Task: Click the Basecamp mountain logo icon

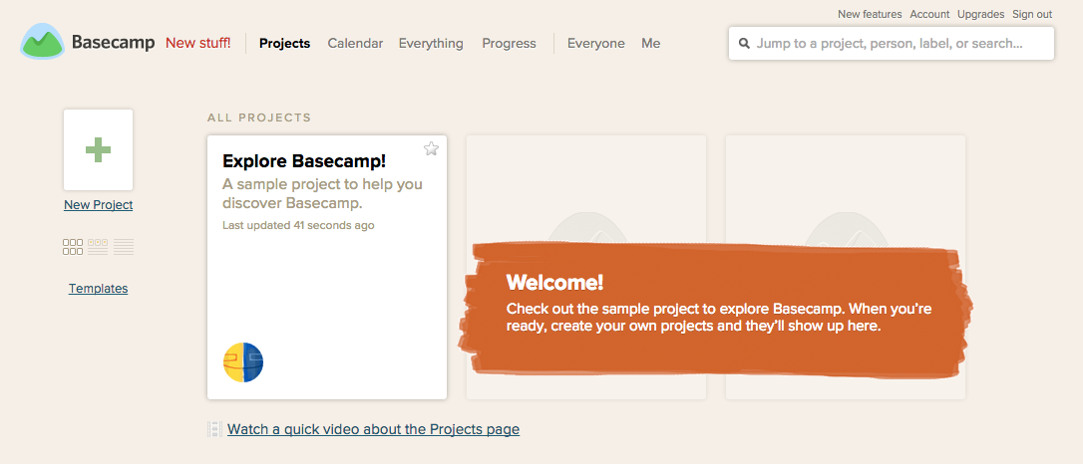Action: (43, 41)
